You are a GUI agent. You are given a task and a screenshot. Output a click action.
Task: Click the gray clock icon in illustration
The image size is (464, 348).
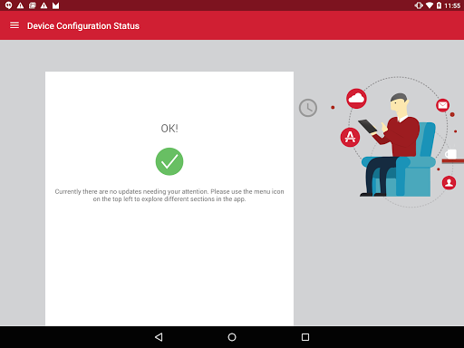[308, 108]
